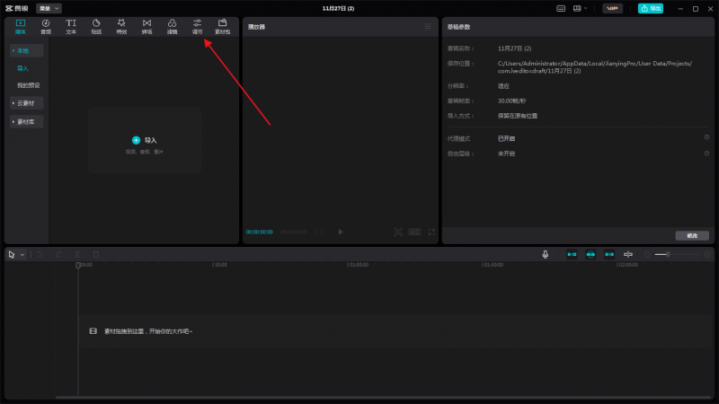Viewport: 719px width, 404px height.
Task: Click the timeline horizontal scrollbar
Action: 383,397
